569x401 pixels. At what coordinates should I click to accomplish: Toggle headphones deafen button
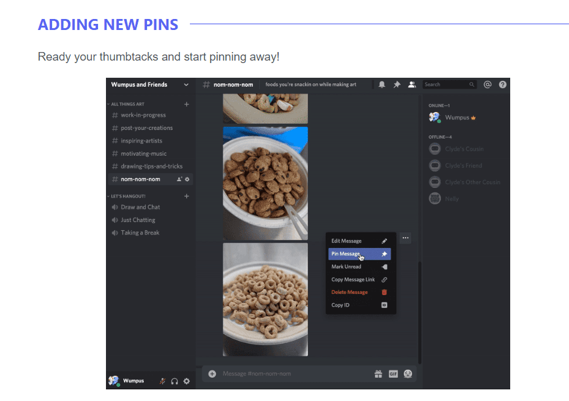pyautogui.click(x=175, y=381)
